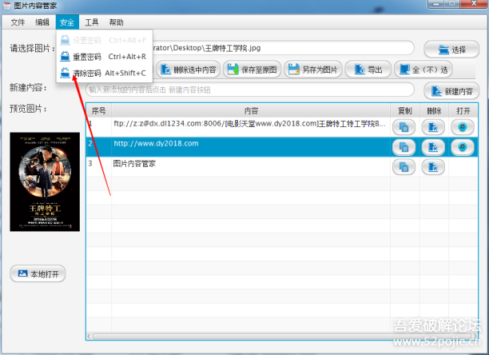Select the 图片内容管家 row text
Image resolution: width=489 pixels, height=355 pixels.
point(134,163)
